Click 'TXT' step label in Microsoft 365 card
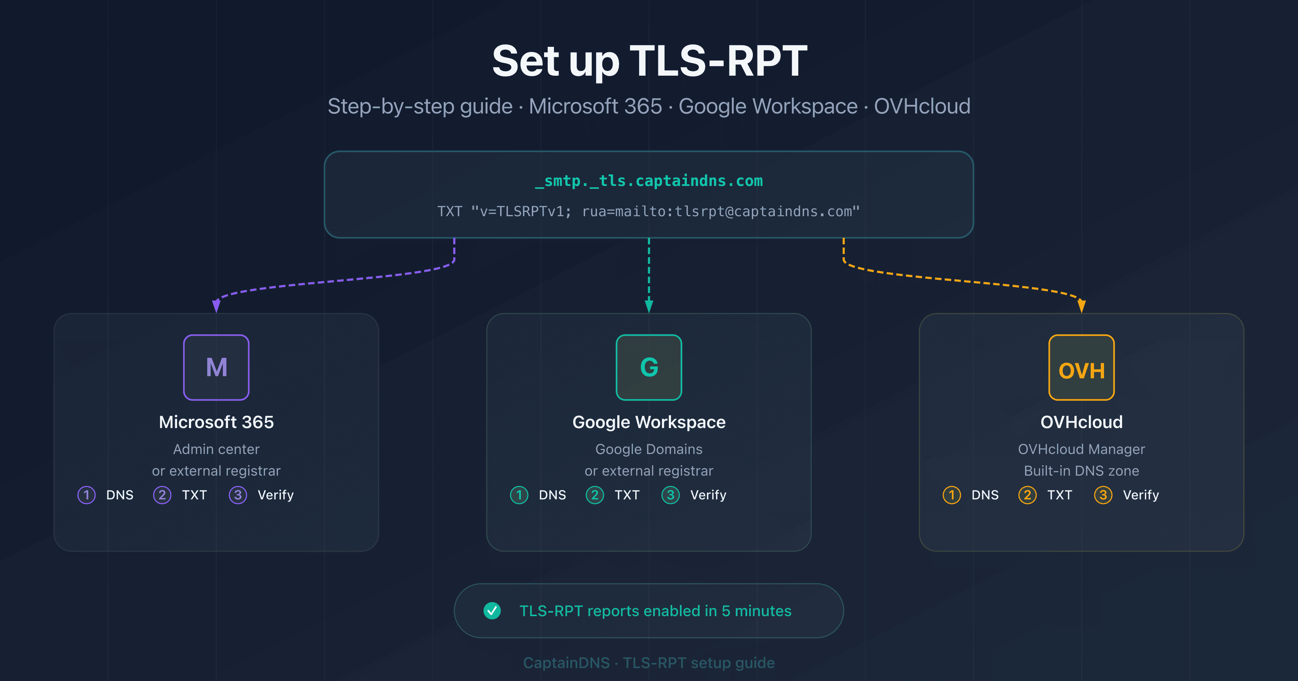This screenshot has width=1298, height=681. point(194,495)
